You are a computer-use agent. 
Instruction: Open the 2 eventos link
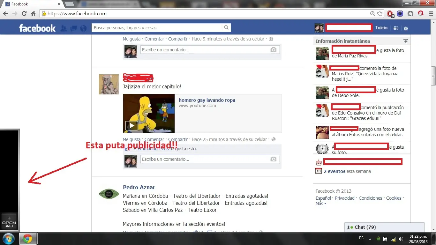pyautogui.click(x=335, y=171)
